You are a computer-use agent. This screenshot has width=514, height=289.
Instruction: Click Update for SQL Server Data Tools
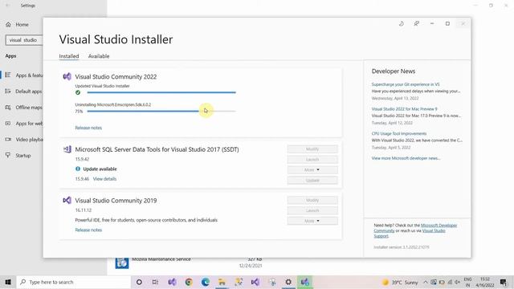click(x=312, y=180)
